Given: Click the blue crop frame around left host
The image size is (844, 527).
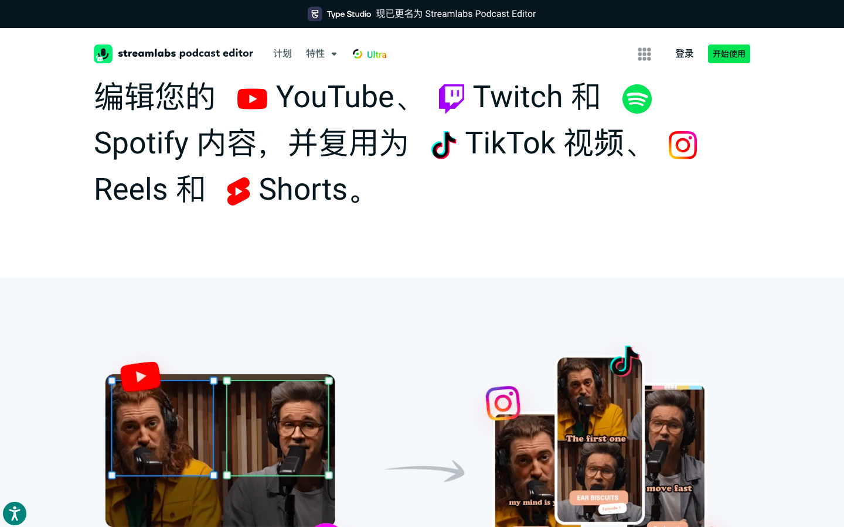Looking at the screenshot, I should tap(163, 428).
